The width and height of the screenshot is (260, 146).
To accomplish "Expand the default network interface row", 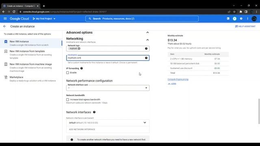I will point(108,122).
